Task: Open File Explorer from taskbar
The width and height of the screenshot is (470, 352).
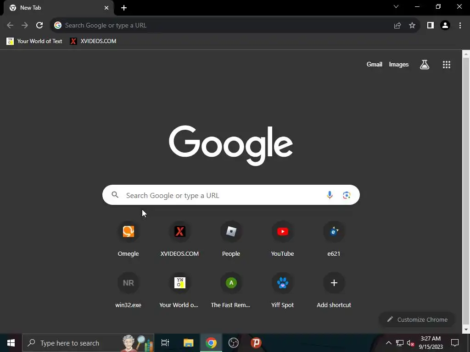Action: [x=189, y=343]
